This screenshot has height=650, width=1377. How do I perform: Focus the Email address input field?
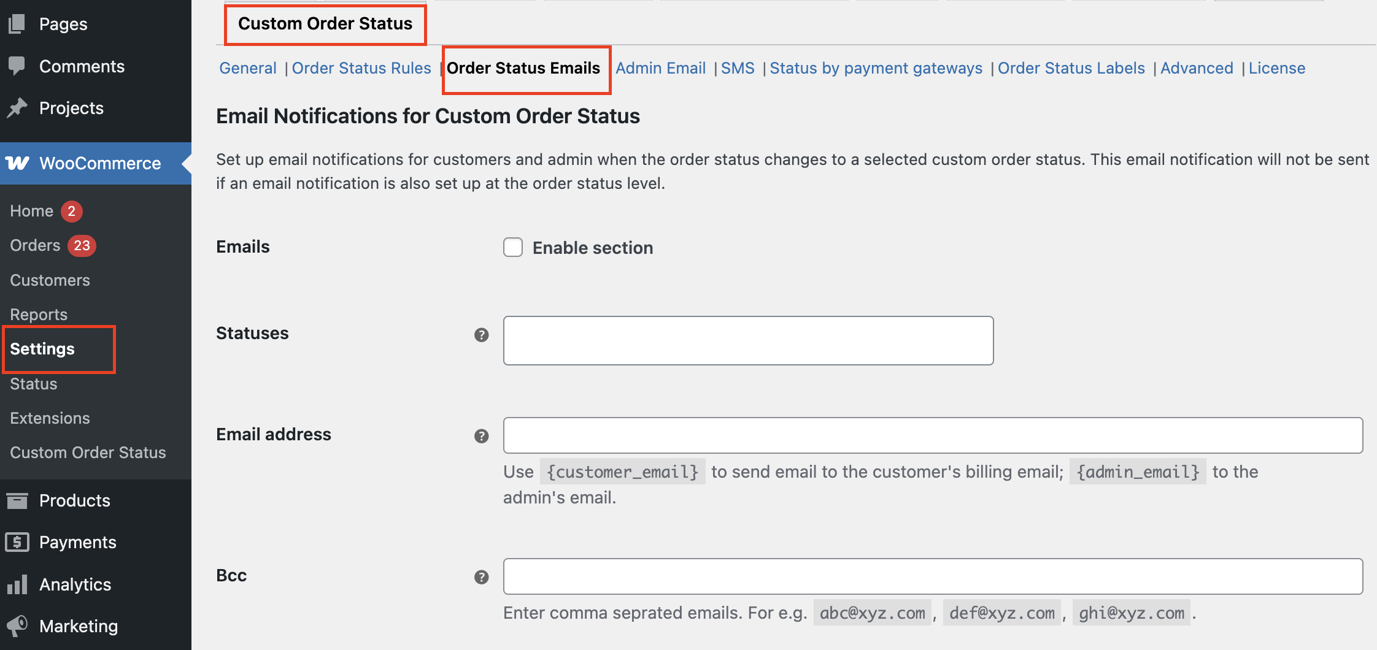coord(933,435)
